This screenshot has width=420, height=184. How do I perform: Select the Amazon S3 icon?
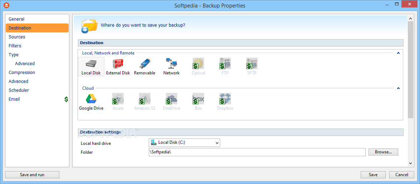pos(145,102)
